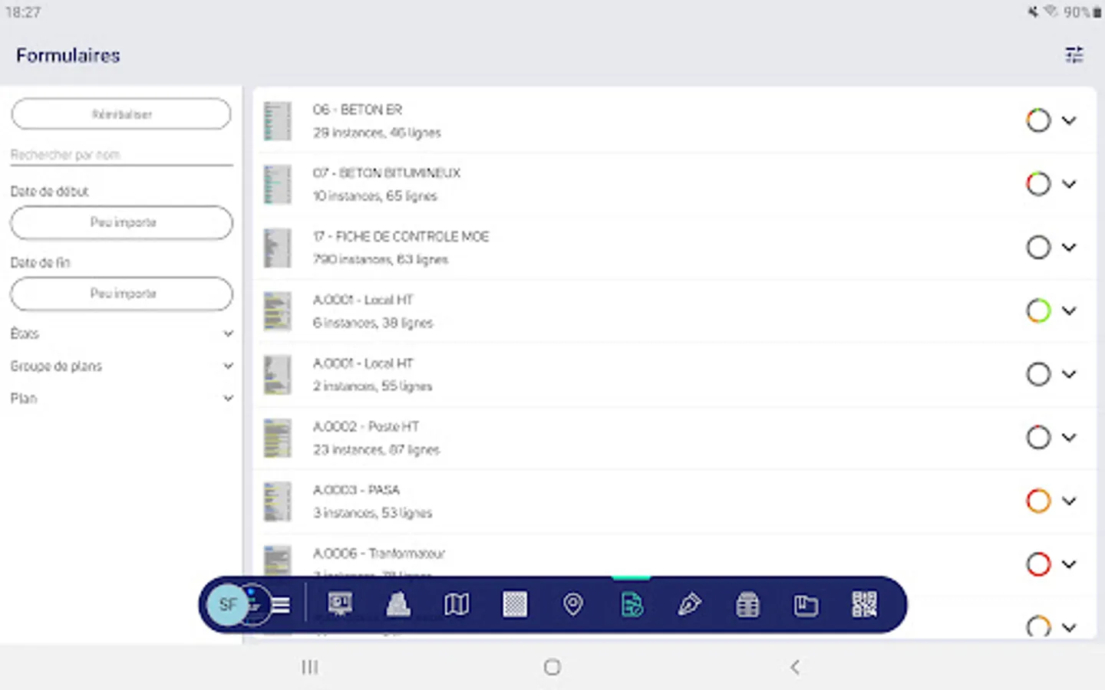1105x690 pixels.
Task: Open A.0003 - PASA form thumbnail
Action: click(x=277, y=501)
